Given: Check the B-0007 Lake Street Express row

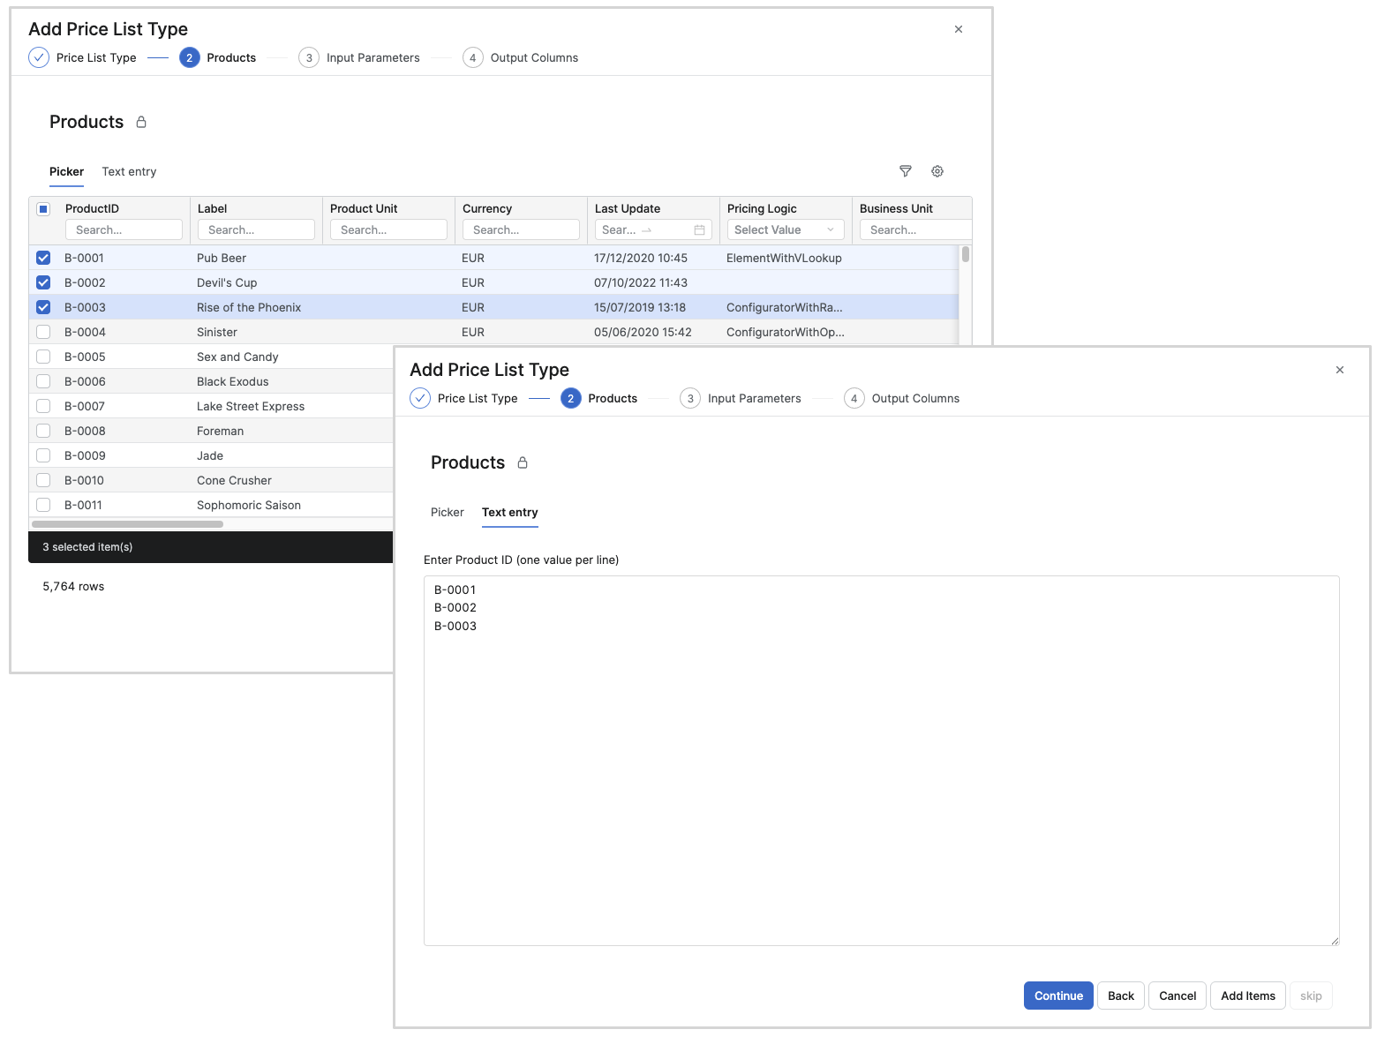Looking at the screenshot, I should pos(43,406).
